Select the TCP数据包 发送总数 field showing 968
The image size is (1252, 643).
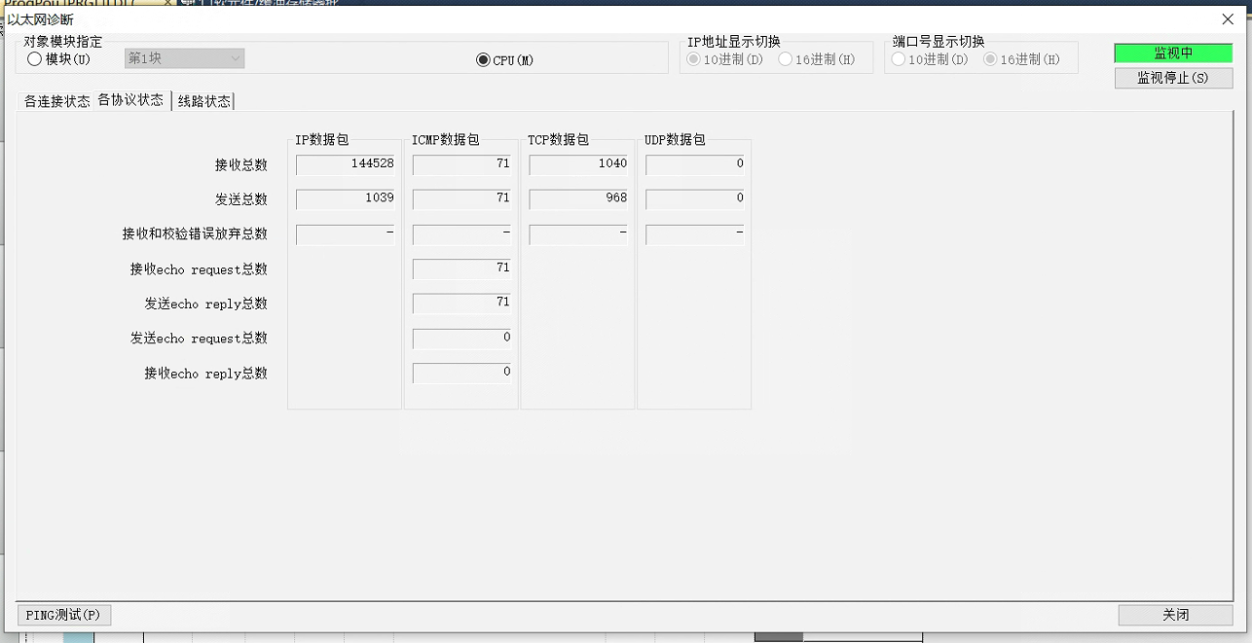[578, 199]
